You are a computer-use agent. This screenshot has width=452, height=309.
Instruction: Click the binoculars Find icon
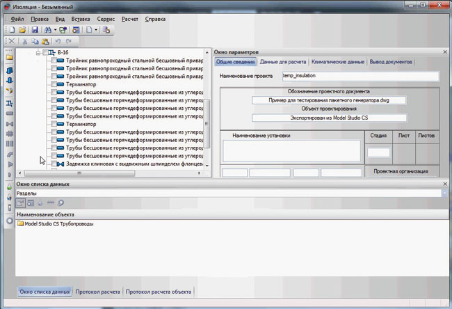click(47, 30)
